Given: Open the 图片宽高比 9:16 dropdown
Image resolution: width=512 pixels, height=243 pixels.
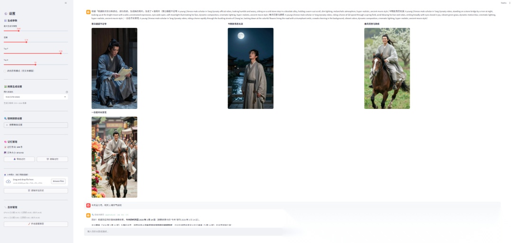Looking at the screenshot, I should coord(36,97).
